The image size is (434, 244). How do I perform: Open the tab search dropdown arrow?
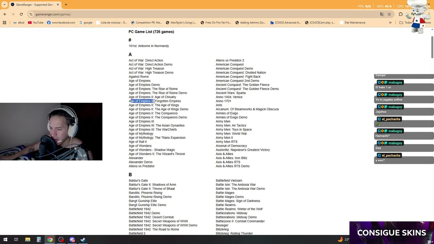[x=4, y=5]
